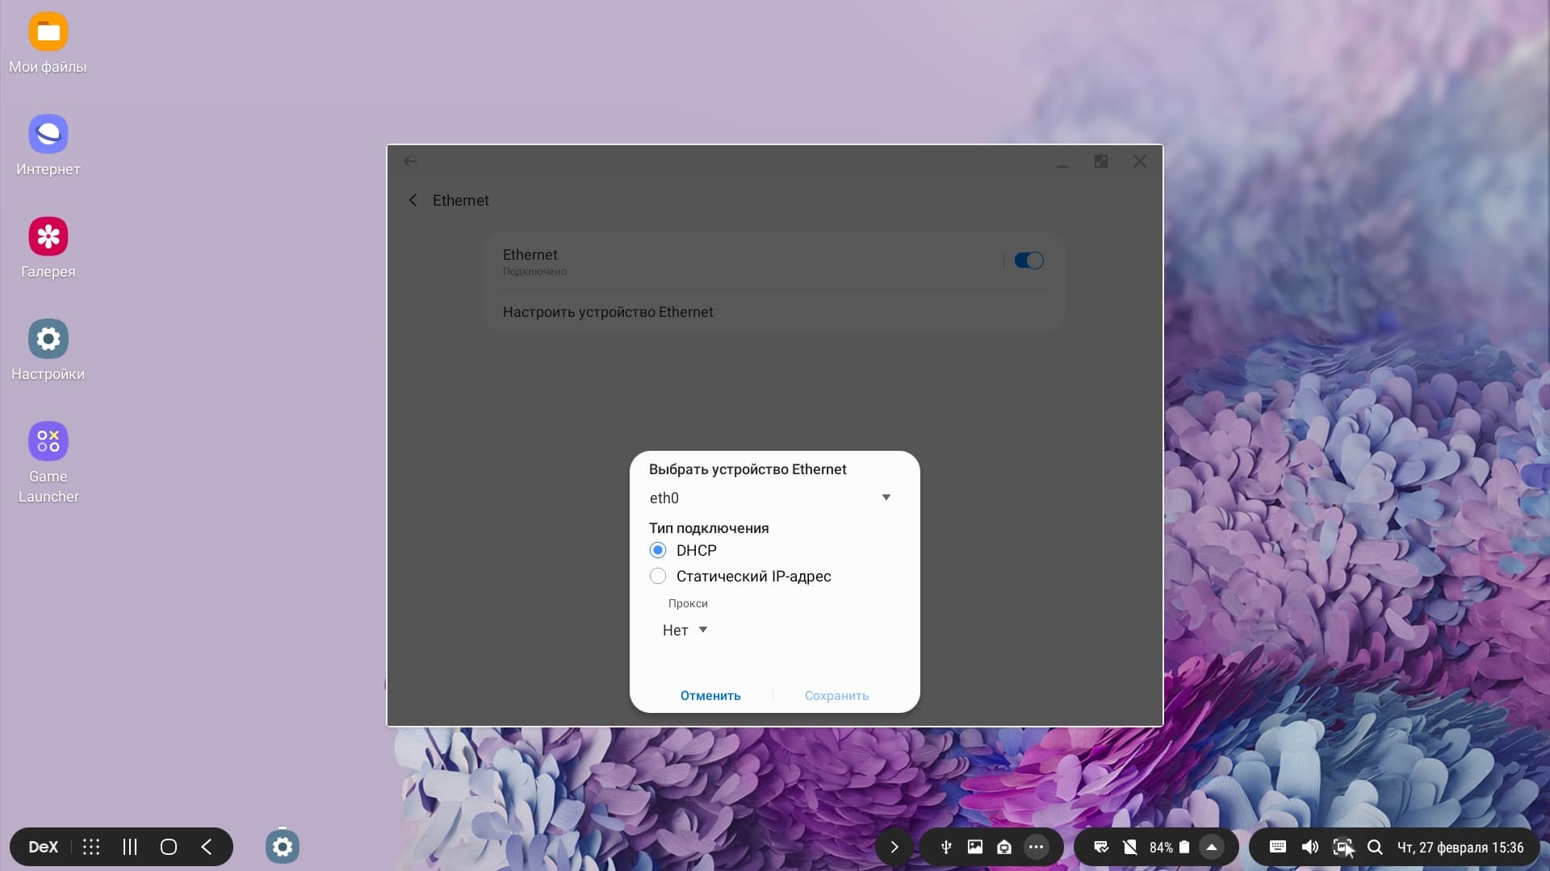Viewport: 1550px width, 871px height.
Task: Open the date and time panel
Action: [x=1460, y=847]
